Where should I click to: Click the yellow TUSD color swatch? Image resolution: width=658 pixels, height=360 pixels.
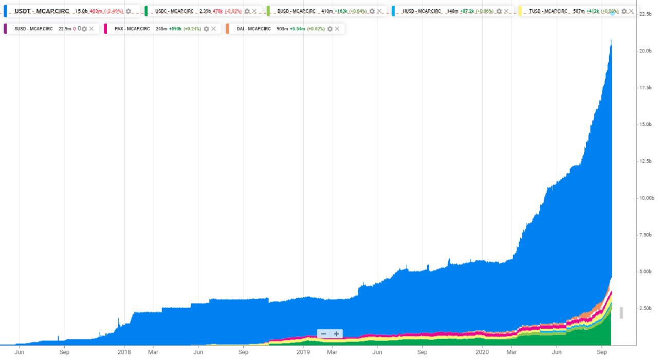(520, 11)
